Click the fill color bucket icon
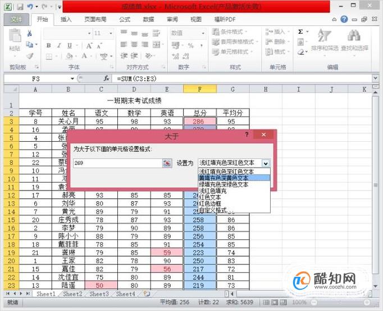Image resolution: width=383 pixels, height=311 pixels. [x=69, y=57]
